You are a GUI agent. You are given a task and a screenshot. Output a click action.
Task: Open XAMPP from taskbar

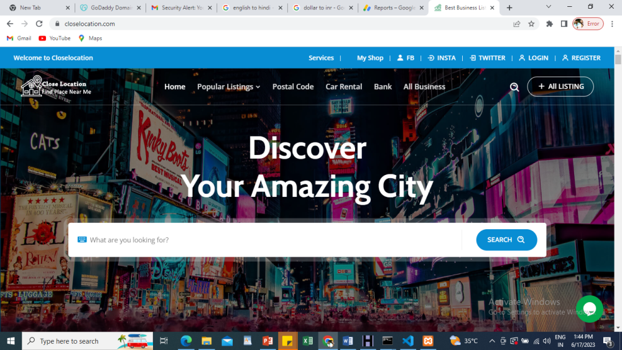click(x=428, y=341)
